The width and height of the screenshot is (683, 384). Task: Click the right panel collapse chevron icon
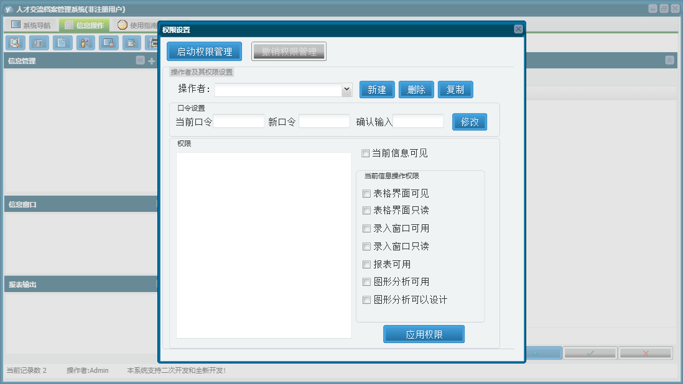(669, 60)
